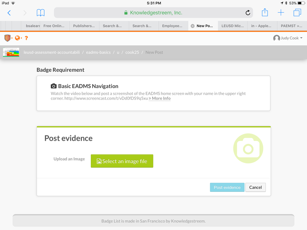Reload the page with refresh icon
307x230 pixels.
click(248, 13)
